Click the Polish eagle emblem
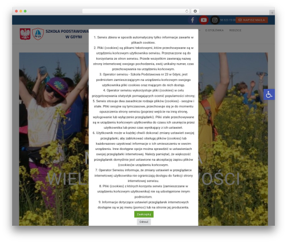 (x=25, y=34)
